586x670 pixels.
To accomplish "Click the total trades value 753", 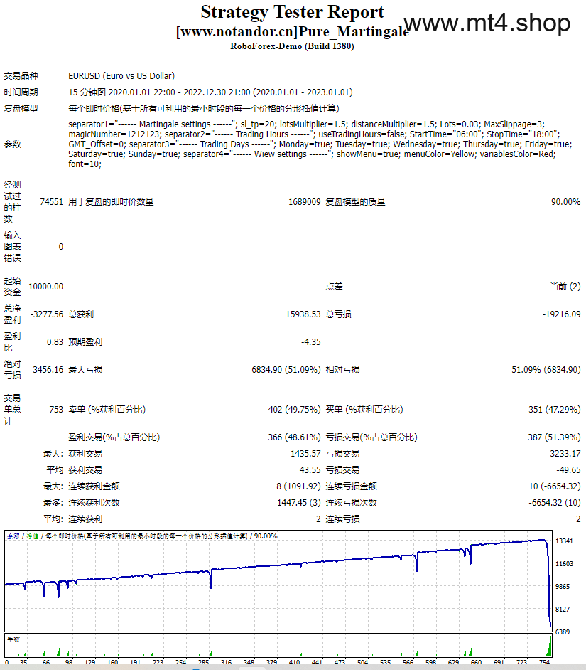I will point(56,410).
